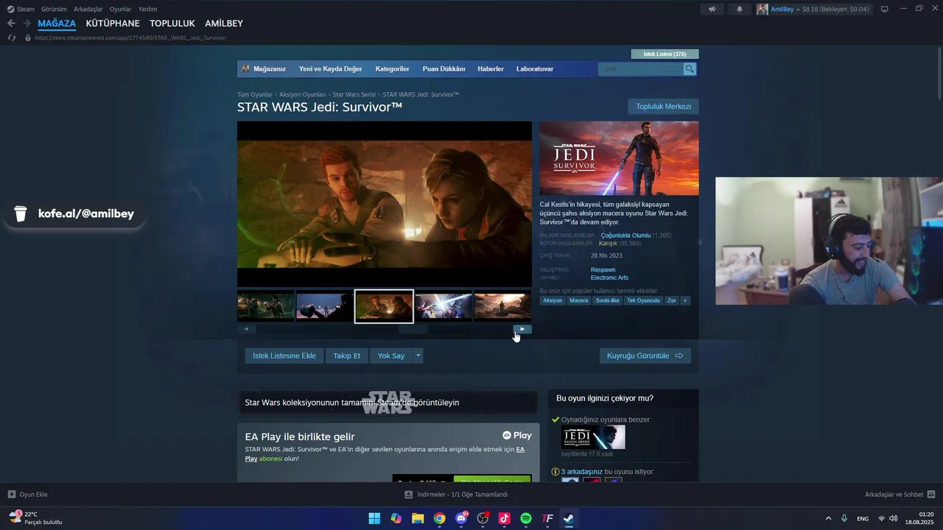The width and height of the screenshot is (943, 530).
Task: Click the microphone tray icon
Action: pos(844,518)
